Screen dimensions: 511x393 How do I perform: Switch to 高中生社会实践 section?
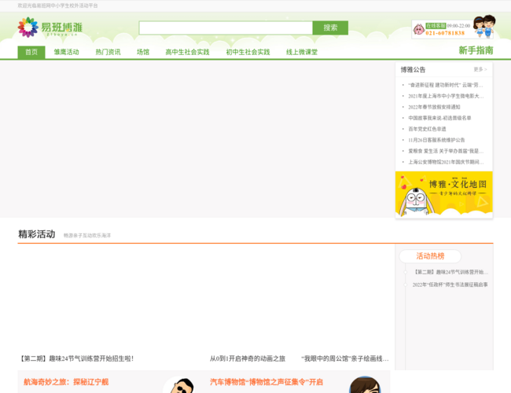(x=187, y=52)
